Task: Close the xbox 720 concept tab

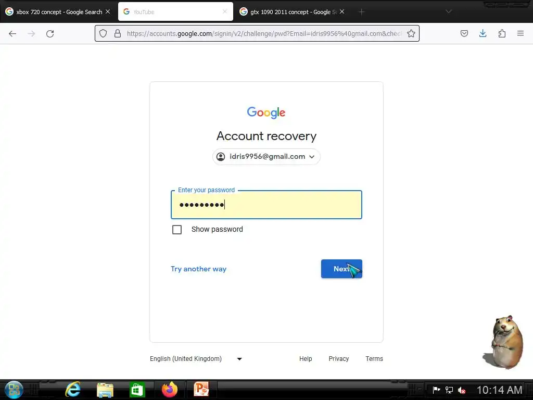Action: [108, 11]
